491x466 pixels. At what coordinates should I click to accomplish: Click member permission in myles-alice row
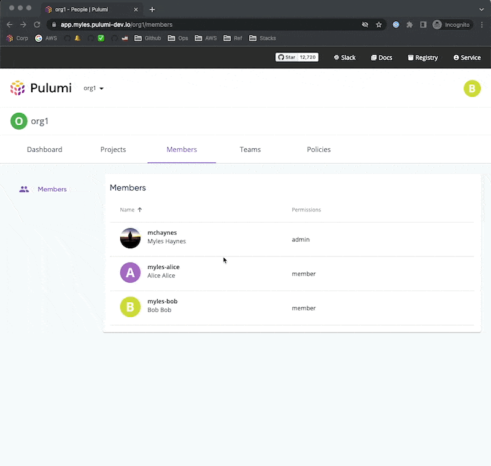304,274
